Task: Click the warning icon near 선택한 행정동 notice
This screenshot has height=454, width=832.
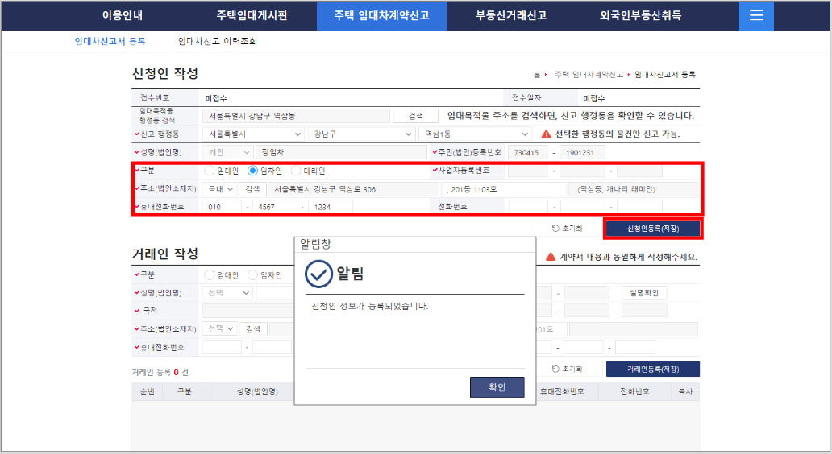Action: pos(546,134)
